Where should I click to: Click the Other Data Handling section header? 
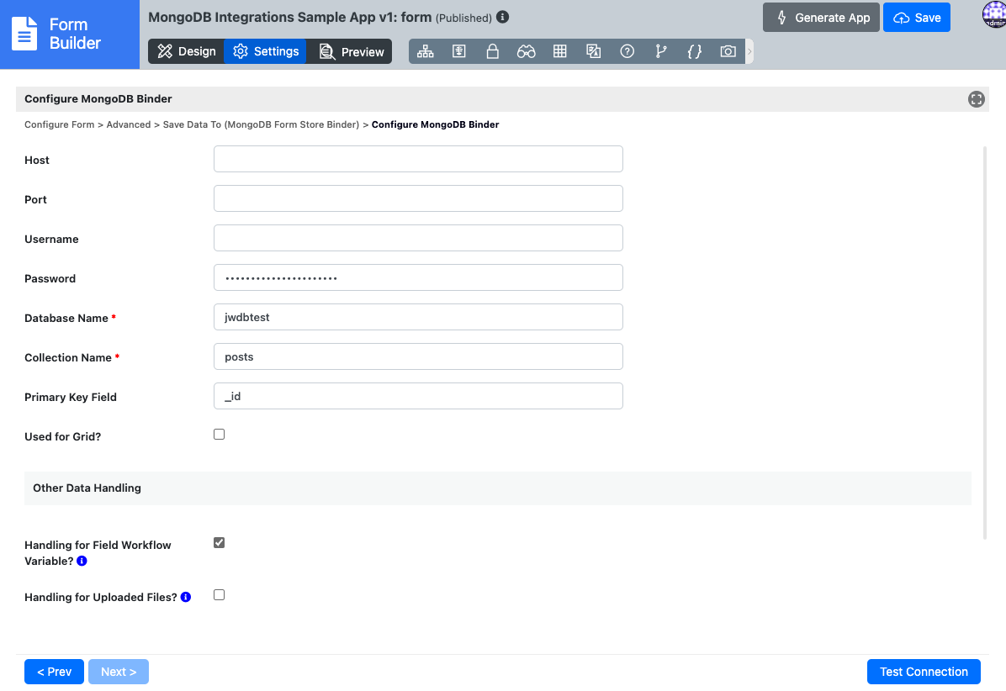point(498,488)
